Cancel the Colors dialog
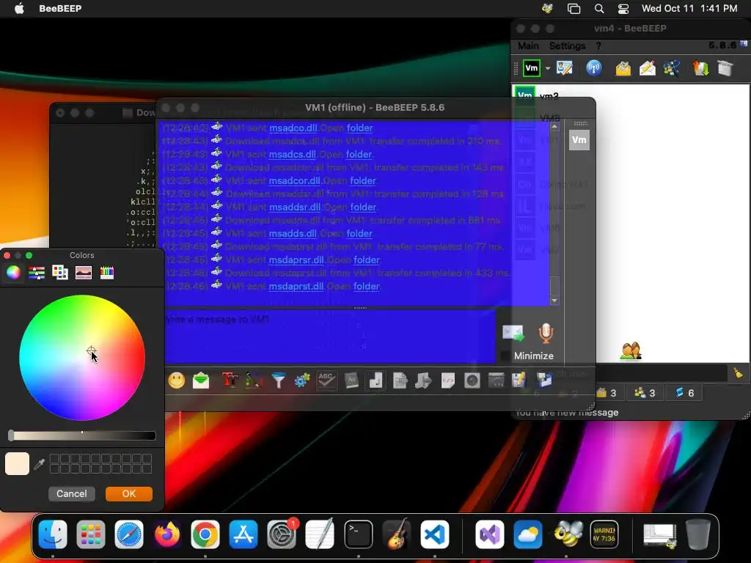Image resolution: width=751 pixels, height=563 pixels. point(71,493)
